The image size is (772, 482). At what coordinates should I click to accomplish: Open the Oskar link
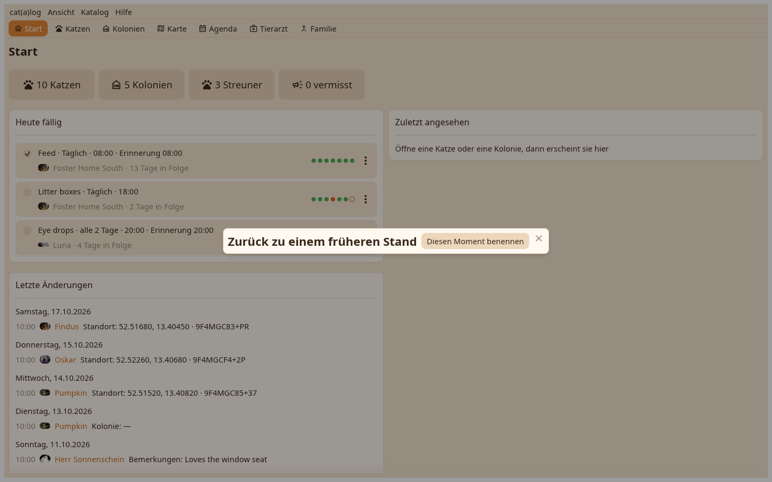click(x=65, y=360)
